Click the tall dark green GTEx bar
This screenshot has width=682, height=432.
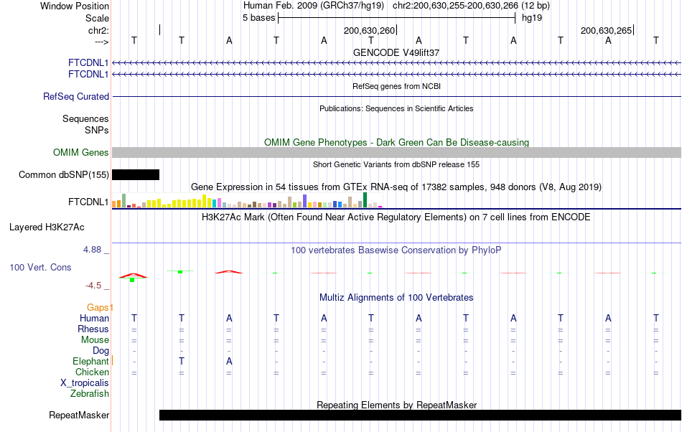pos(365,200)
